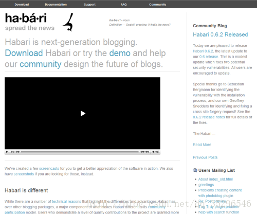The image size is (257, 214).
Task: Click the Habari is different heading
Action: tap(26, 190)
